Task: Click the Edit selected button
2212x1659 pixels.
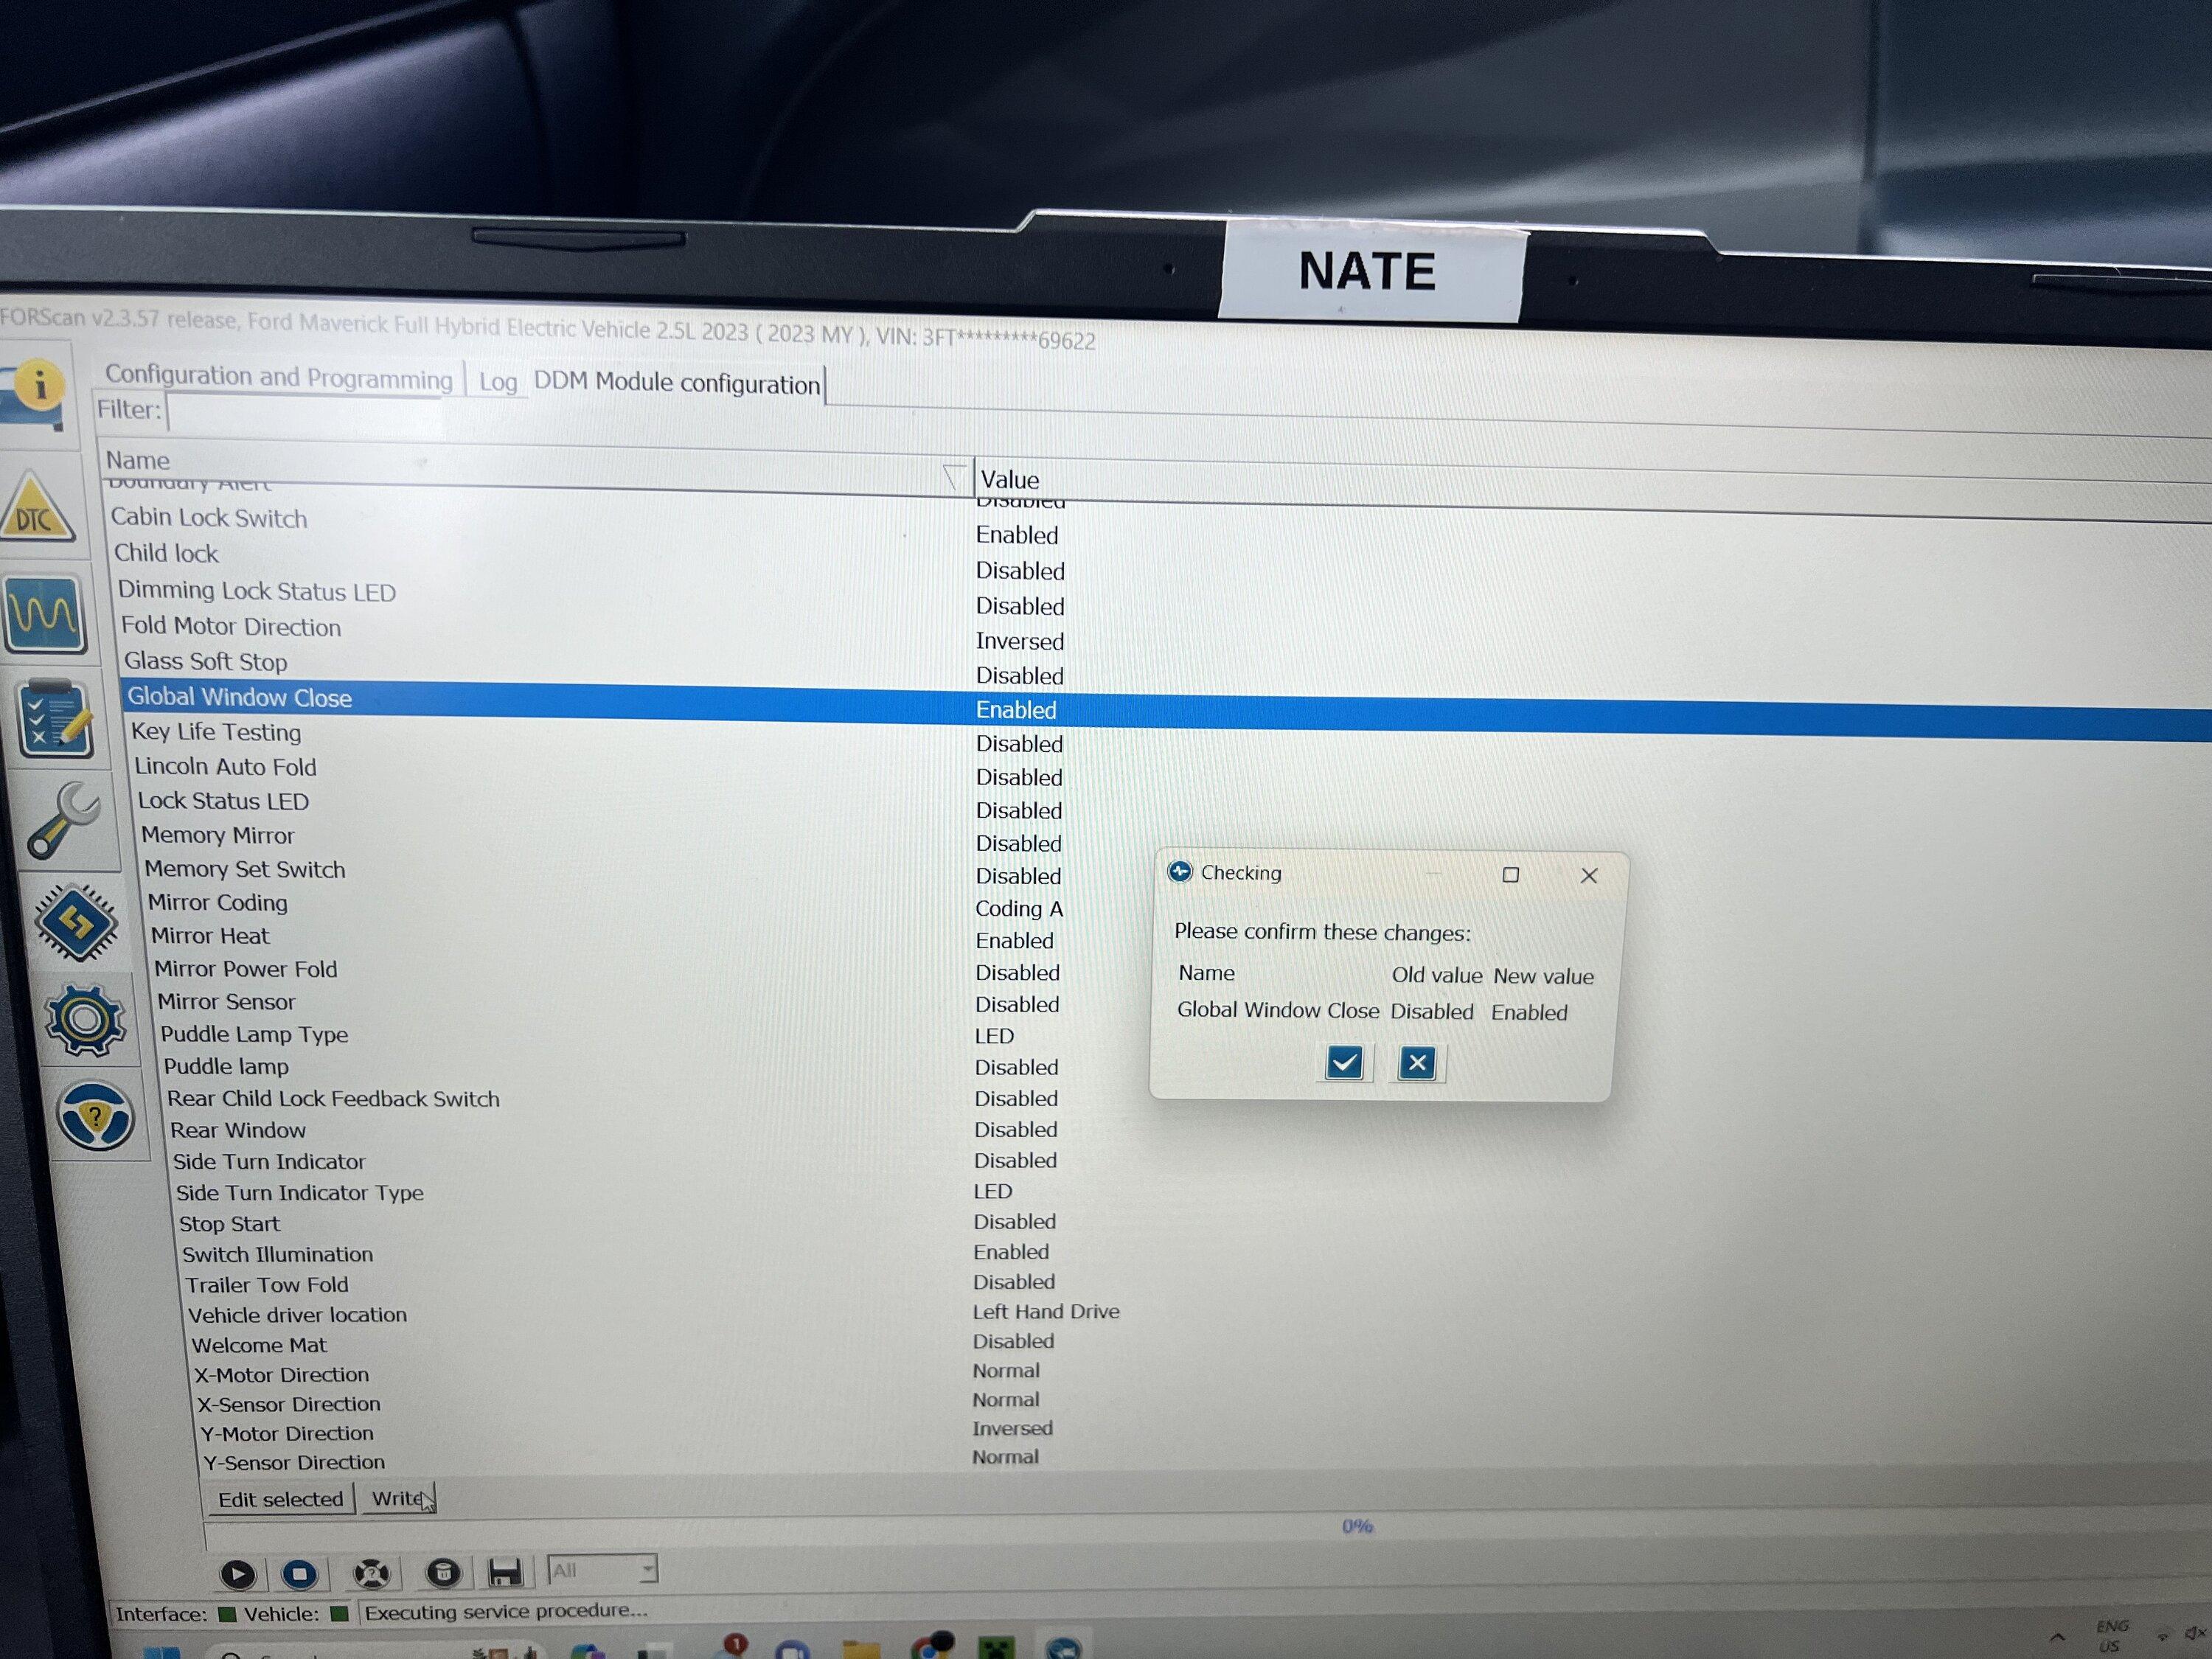Action: coord(281,1499)
